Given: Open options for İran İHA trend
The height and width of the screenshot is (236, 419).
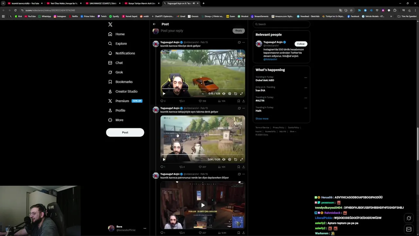Looking at the screenshot, I should (306, 88).
